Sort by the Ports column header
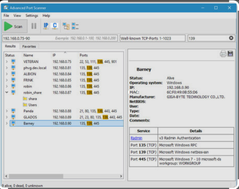239x189 pixels. coord(84,55)
